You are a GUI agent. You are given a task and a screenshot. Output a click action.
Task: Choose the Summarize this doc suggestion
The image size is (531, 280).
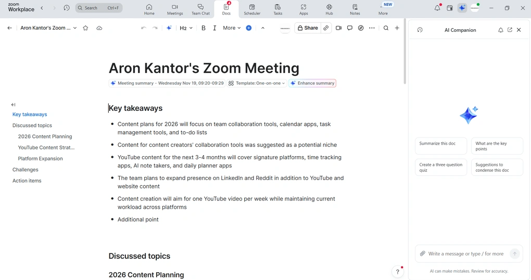tap(441, 146)
